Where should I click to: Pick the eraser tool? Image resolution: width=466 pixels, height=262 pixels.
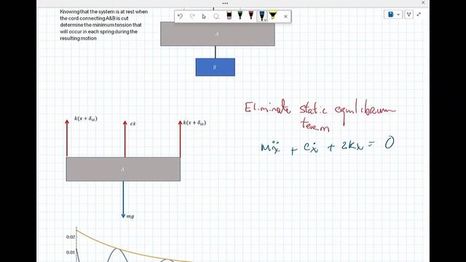[229, 16]
